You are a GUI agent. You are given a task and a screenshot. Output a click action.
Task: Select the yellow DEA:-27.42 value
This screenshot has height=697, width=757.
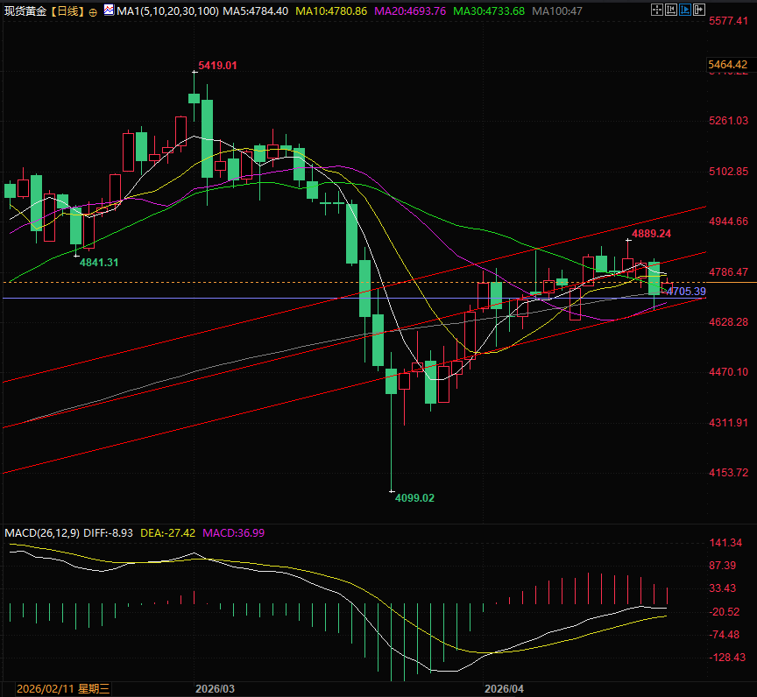click(167, 533)
